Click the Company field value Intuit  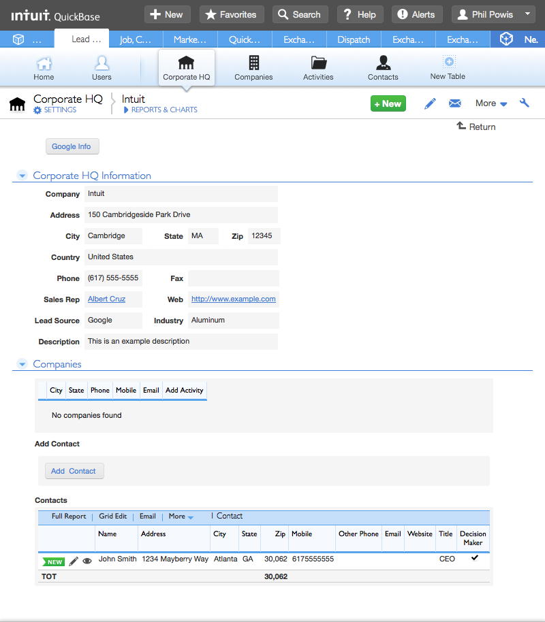181,194
